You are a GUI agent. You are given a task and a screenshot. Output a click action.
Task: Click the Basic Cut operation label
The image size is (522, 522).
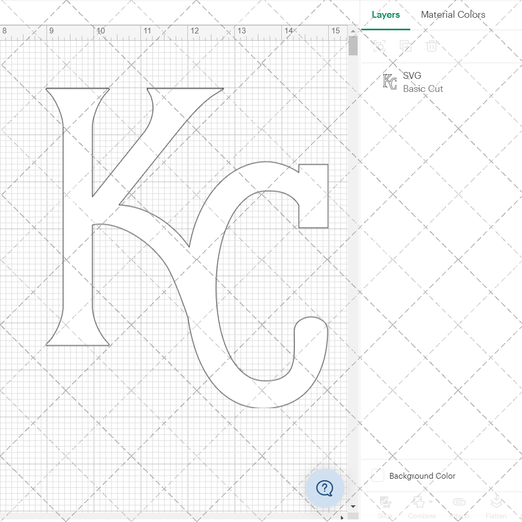(x=423, y=89)
